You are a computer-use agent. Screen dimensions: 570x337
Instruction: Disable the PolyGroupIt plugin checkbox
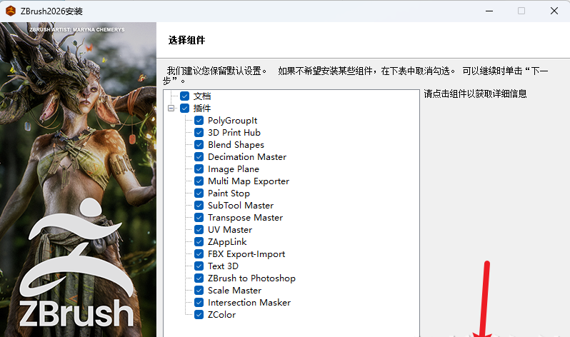coord(199,121)
